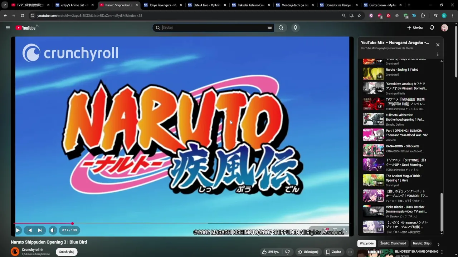Subscribe to Crunchyroll with Subskrybuj

point(67,252)
